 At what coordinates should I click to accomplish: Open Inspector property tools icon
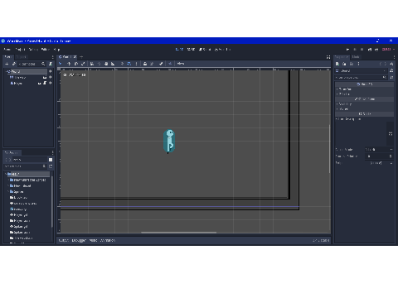tap(391, 78)
